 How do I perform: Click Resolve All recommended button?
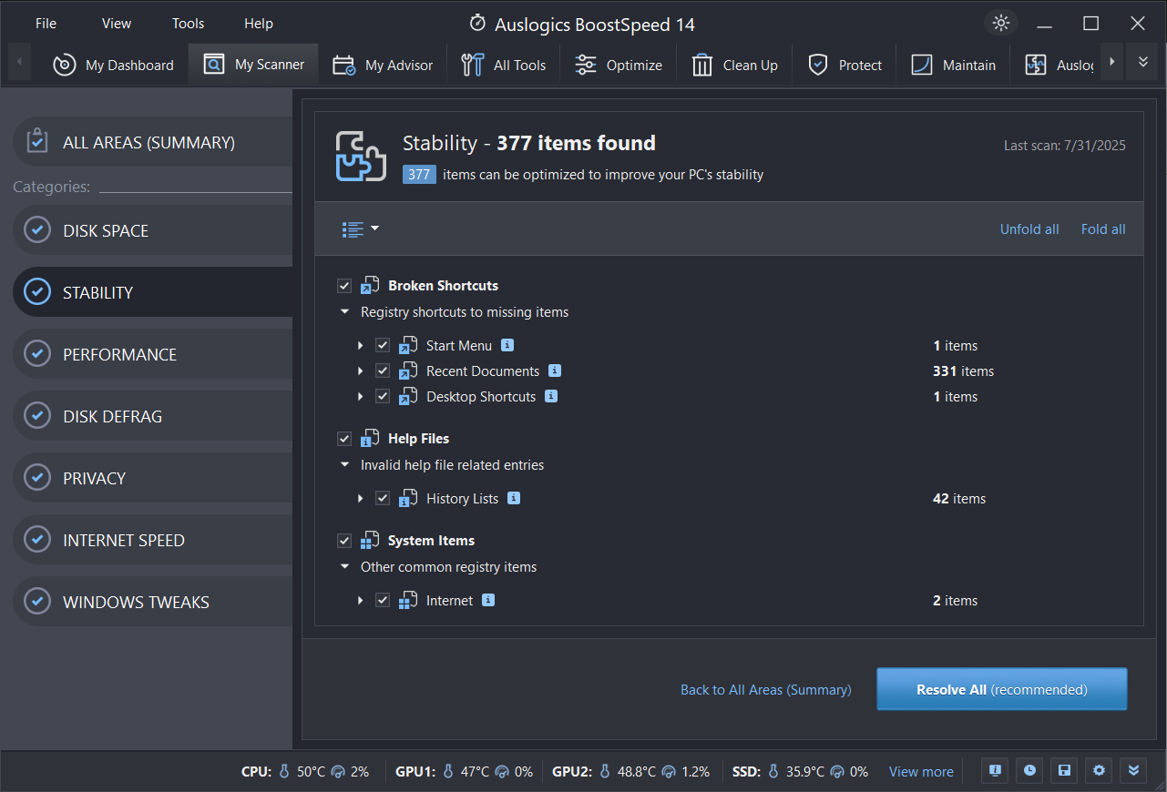tap(1000, 689)
